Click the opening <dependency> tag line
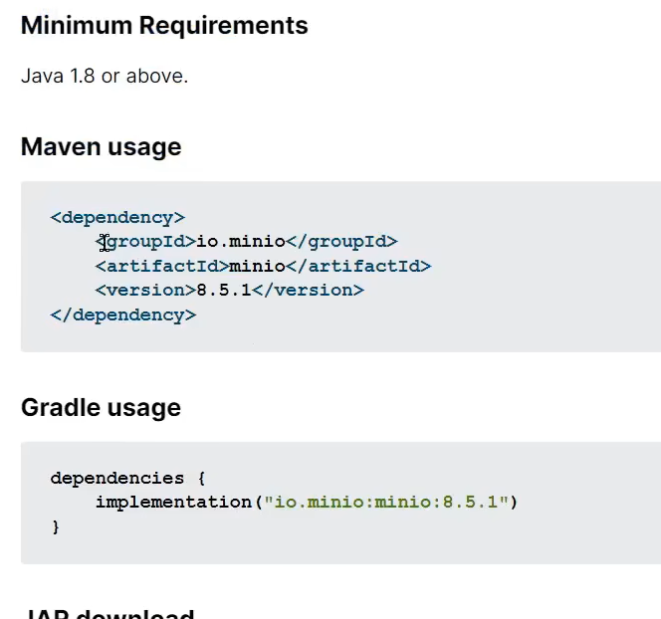 pos(117,217)
